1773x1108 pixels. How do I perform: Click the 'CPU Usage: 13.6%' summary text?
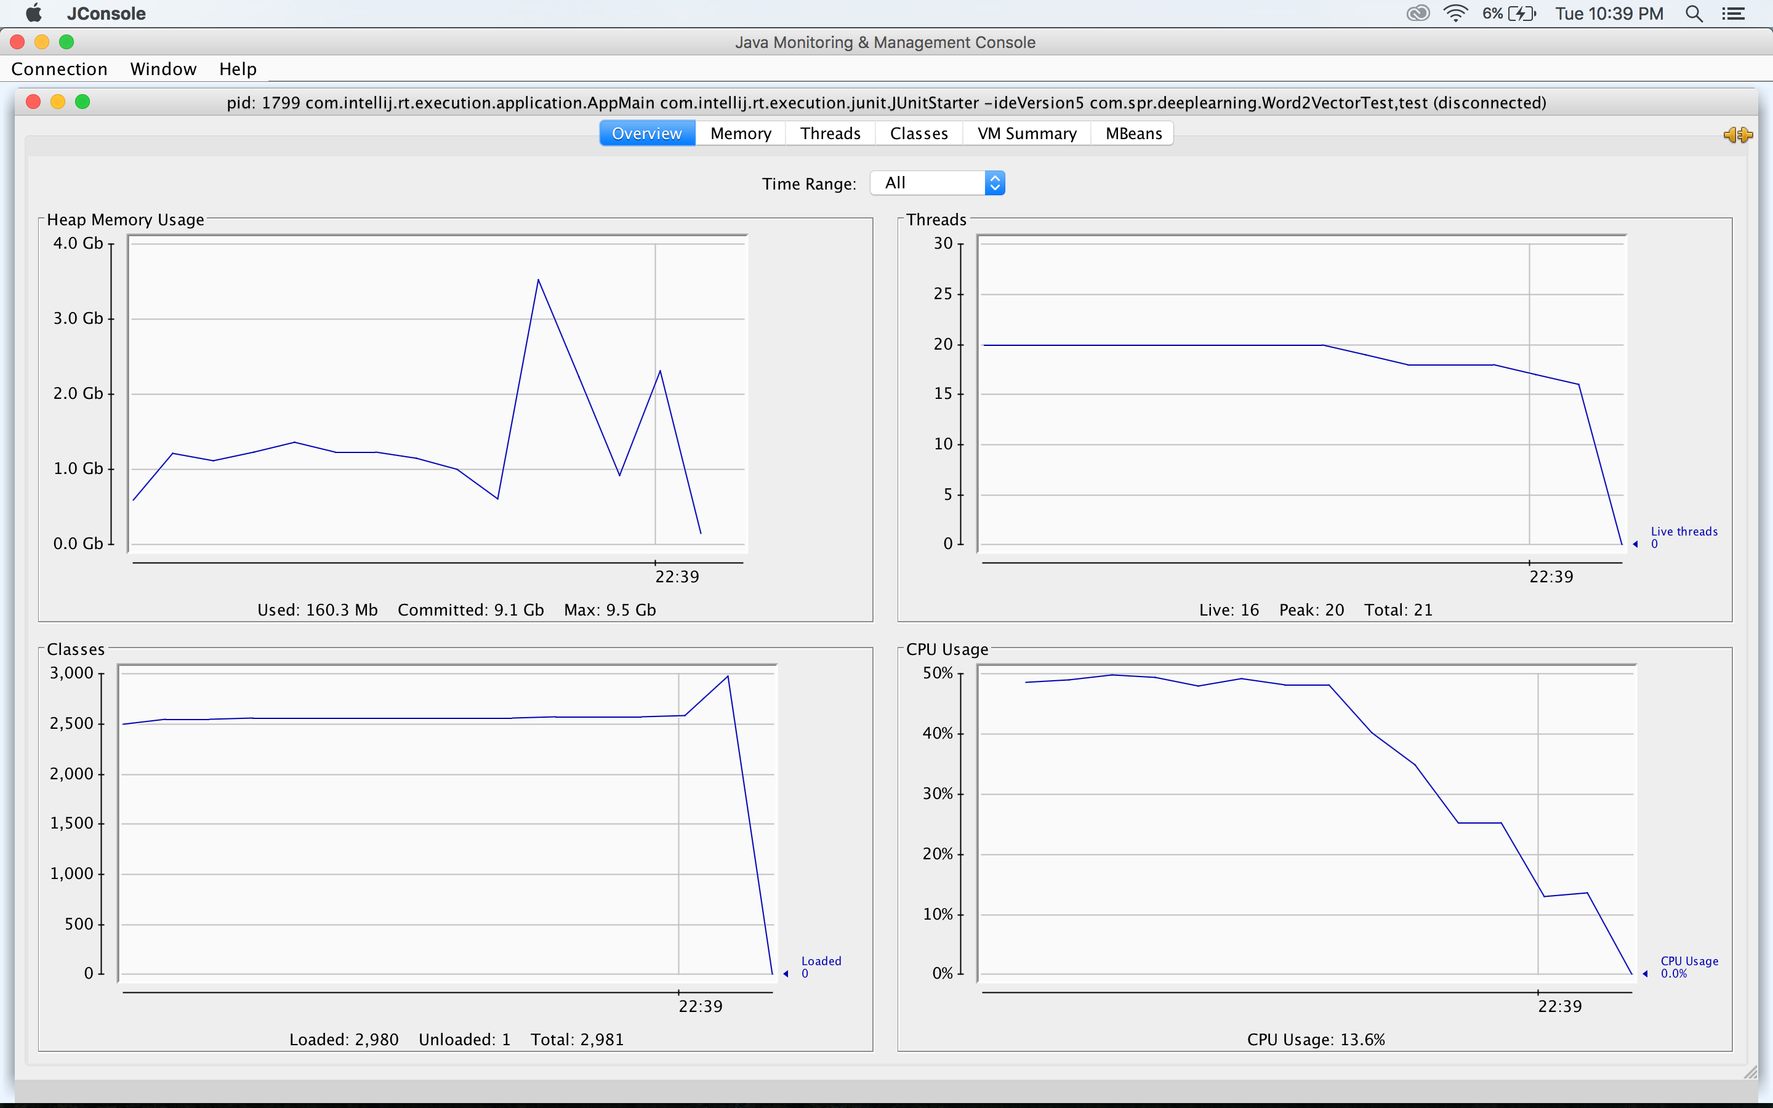coord(1316,1039)
